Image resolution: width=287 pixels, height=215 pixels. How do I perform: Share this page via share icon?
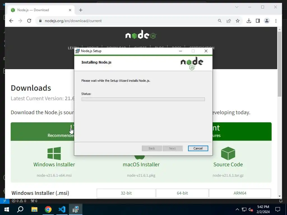pyautogui.click(x=229, y=21)
